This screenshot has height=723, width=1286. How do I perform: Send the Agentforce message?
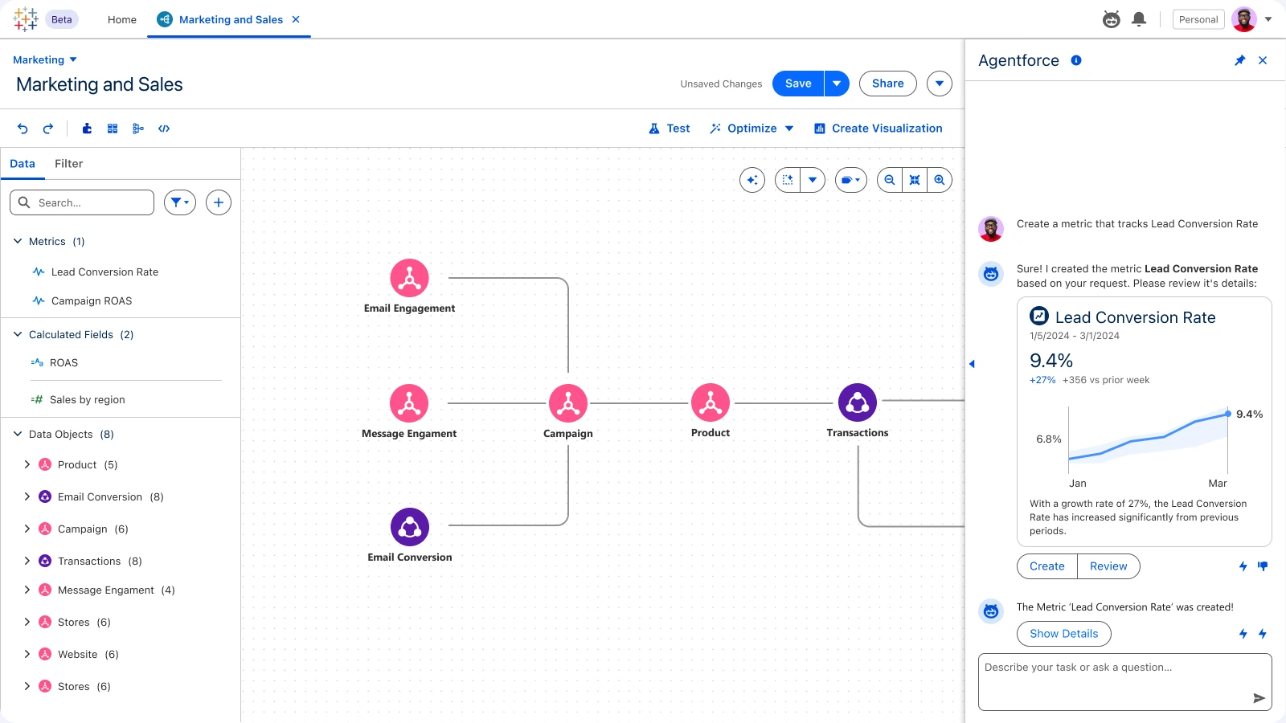point(1259,698)
